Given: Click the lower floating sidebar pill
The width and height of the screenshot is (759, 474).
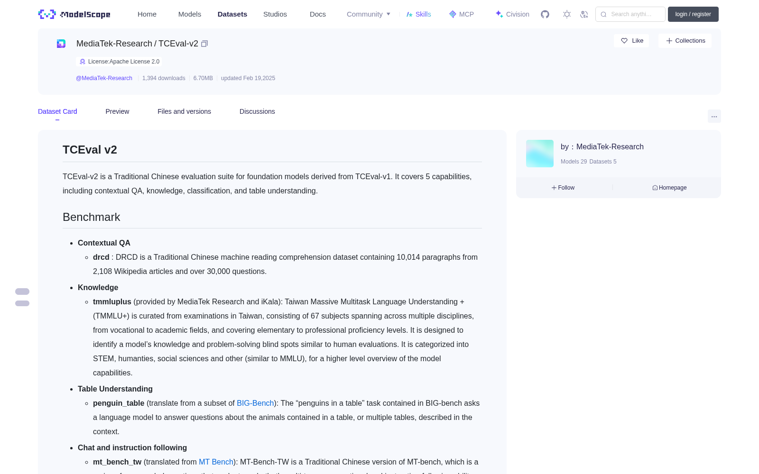Looking at the screenshot, I should [22, 303].
